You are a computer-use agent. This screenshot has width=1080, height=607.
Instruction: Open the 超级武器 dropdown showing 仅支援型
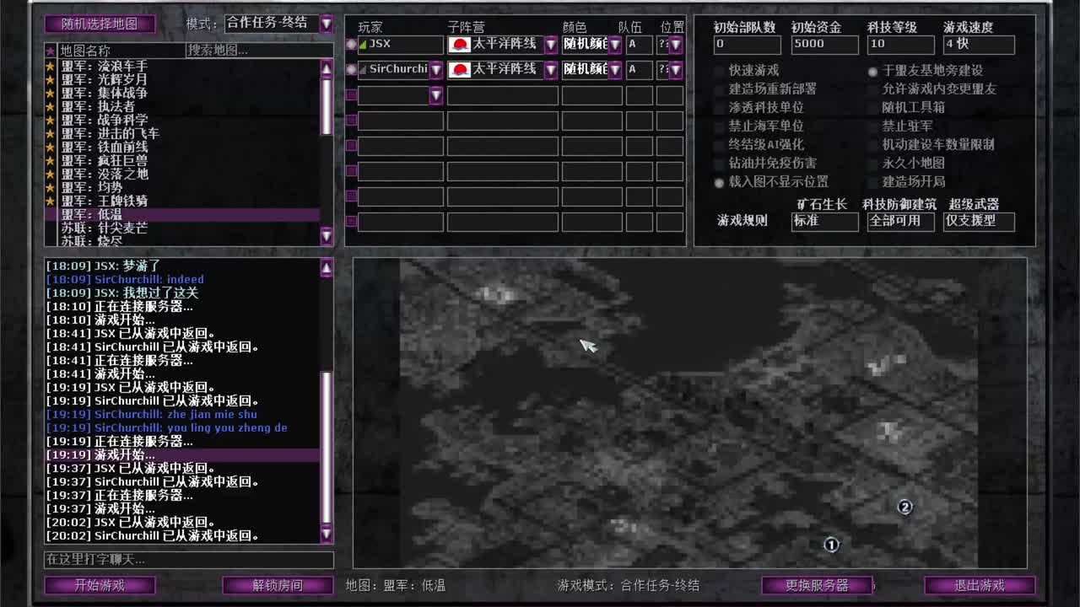[979, 221]
